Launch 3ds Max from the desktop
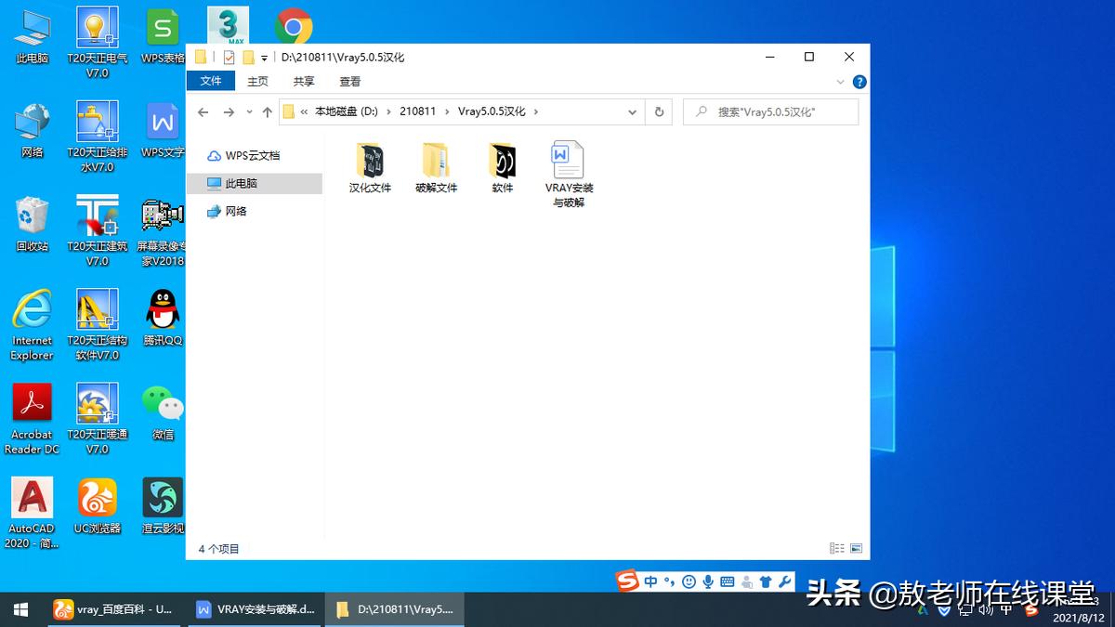 (229, 23)
